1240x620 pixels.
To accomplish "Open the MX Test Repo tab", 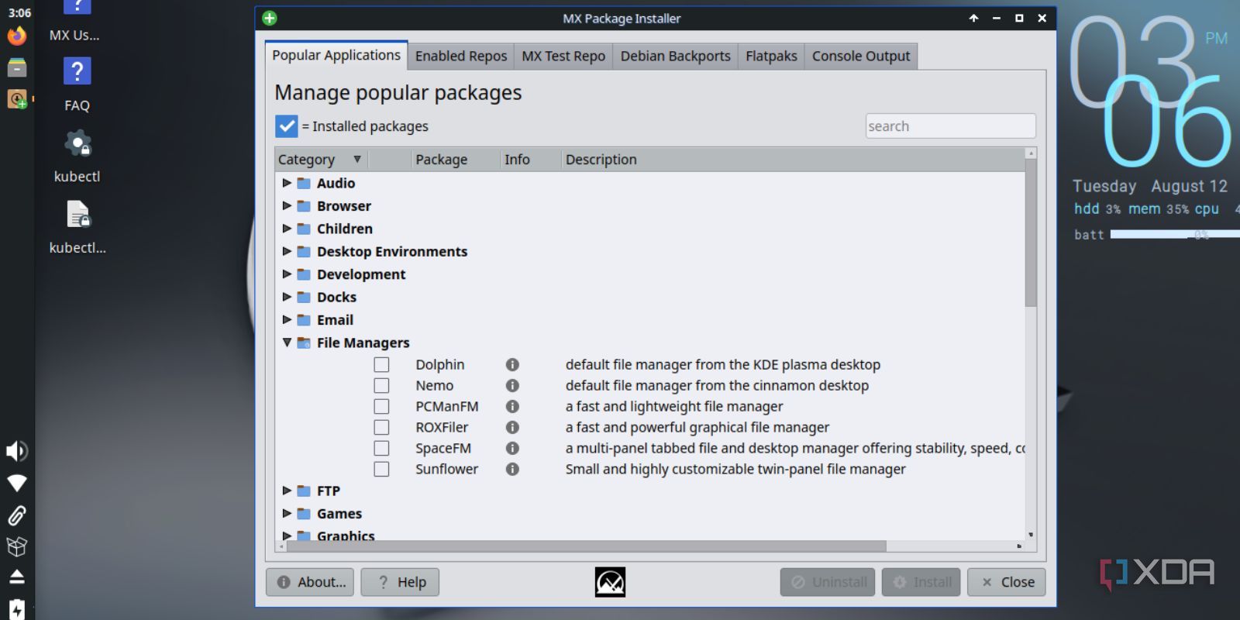I will [x=563, y=56].
